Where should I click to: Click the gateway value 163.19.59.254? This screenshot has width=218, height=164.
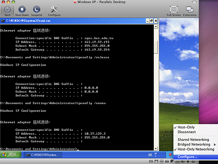click(97, 50)
